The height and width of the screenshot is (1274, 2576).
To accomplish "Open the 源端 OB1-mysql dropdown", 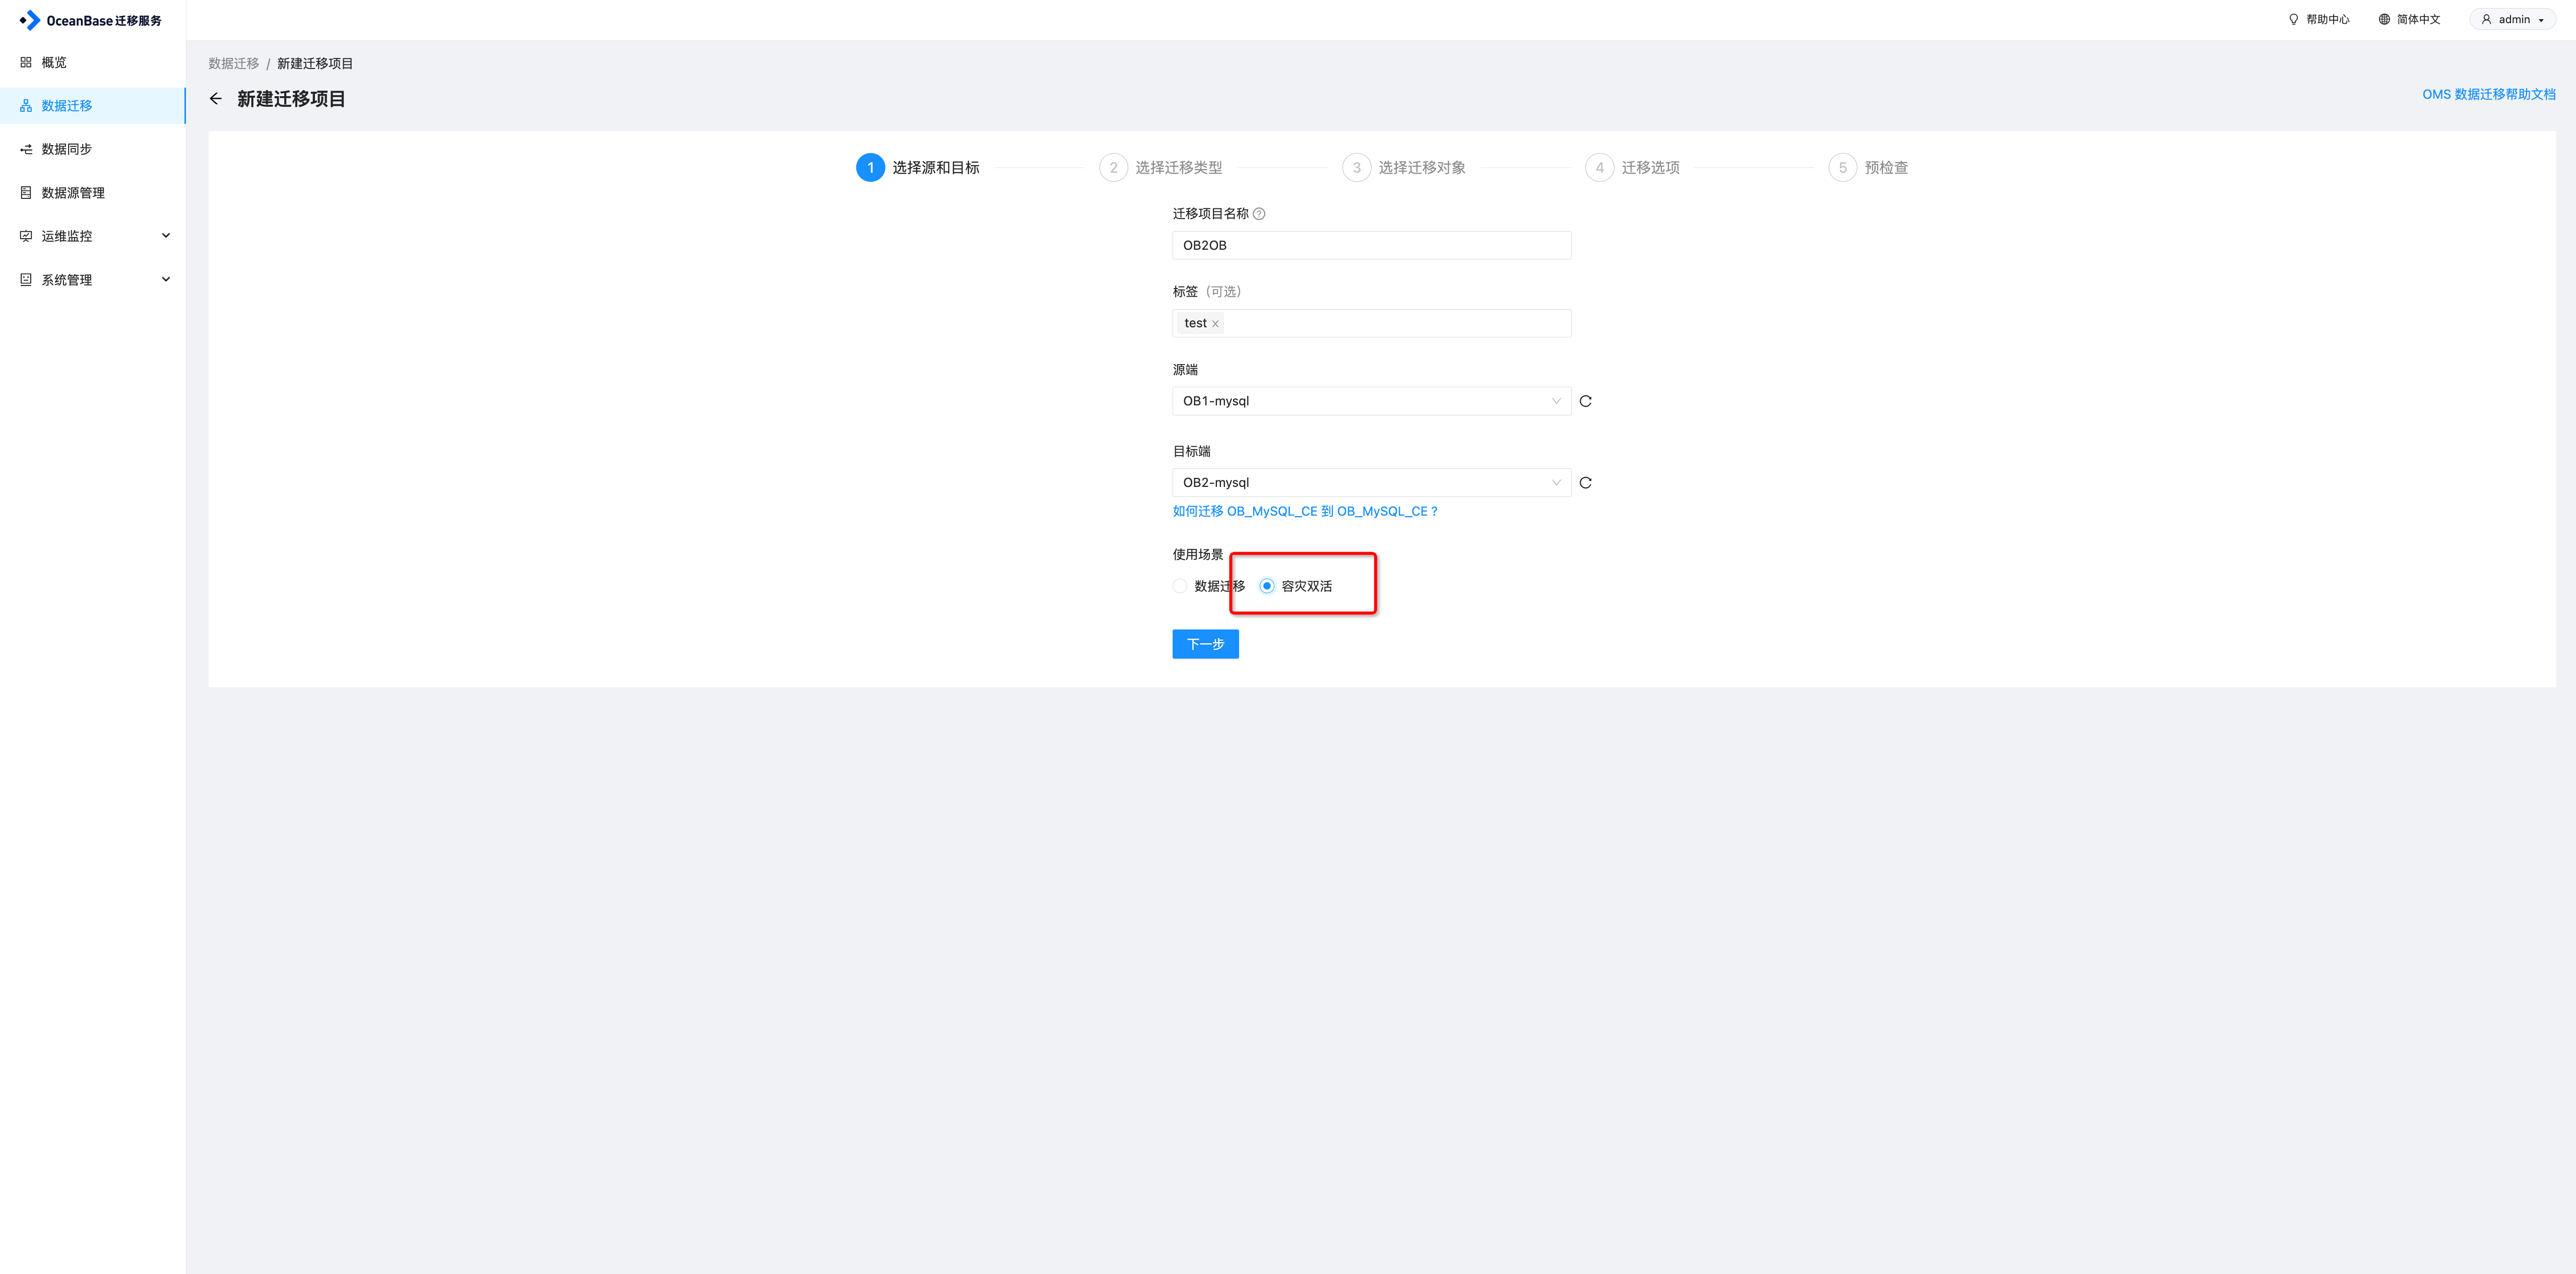I will click(1370, 402).
